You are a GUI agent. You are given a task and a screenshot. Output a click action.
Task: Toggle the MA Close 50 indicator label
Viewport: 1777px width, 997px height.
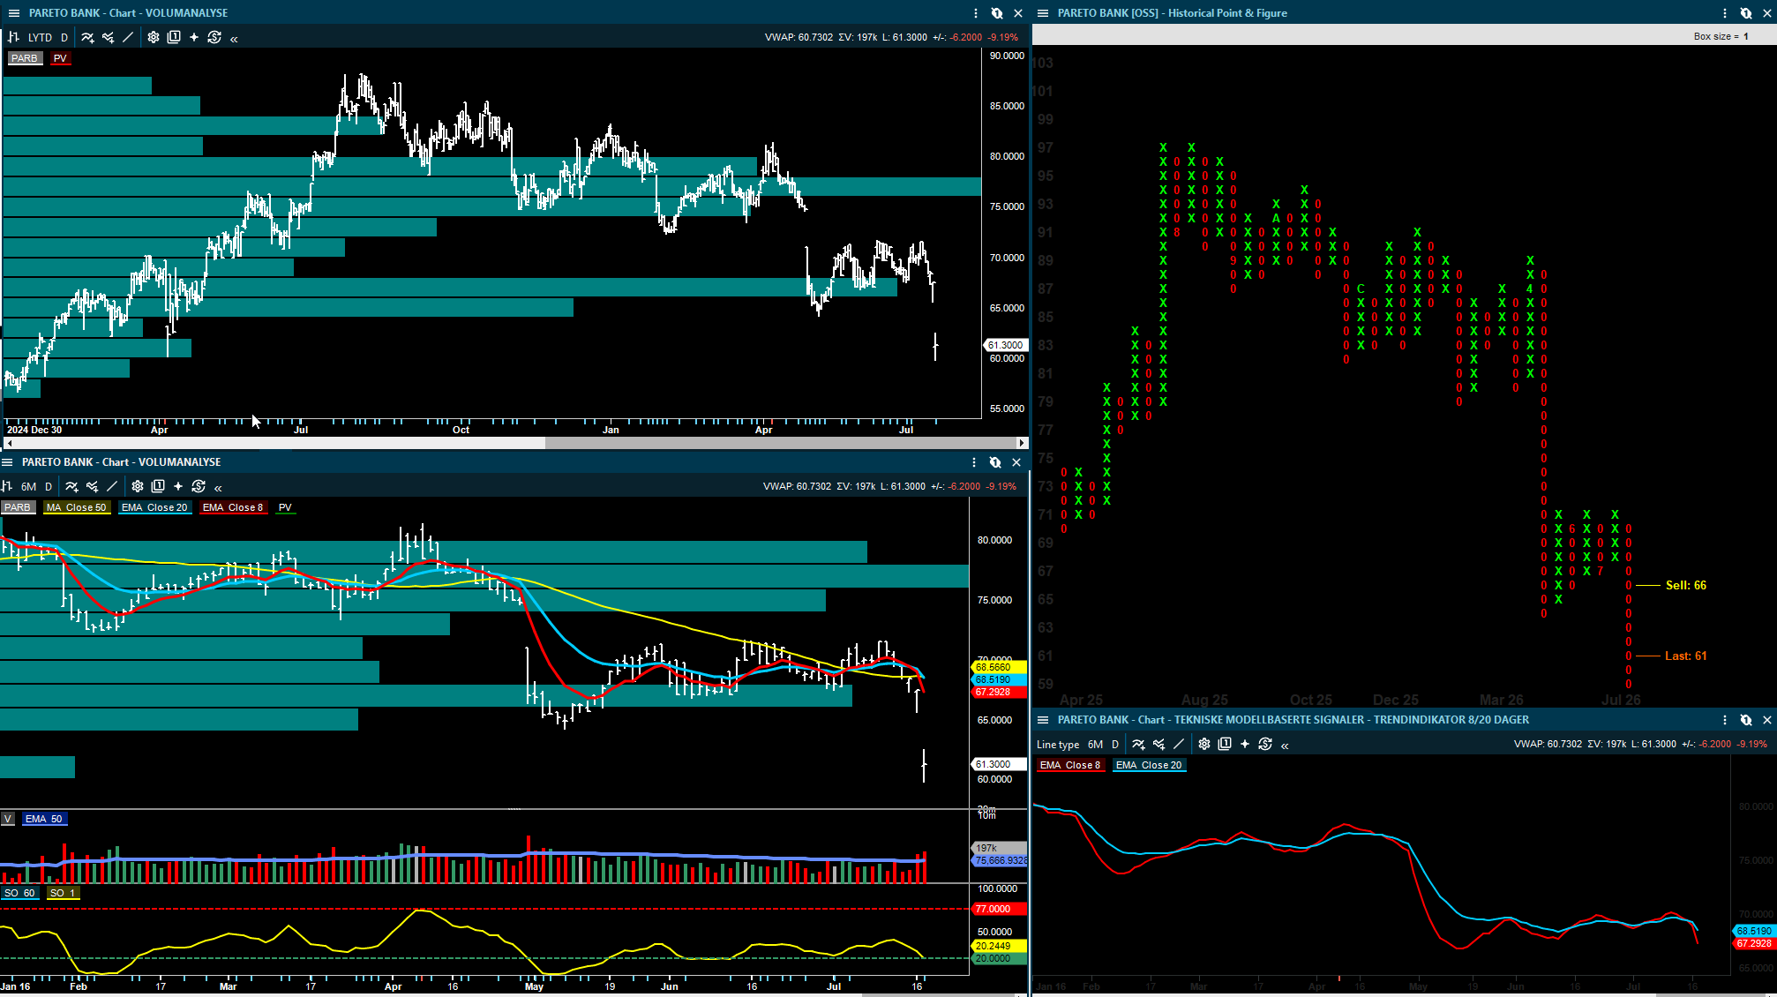[77, 507]
